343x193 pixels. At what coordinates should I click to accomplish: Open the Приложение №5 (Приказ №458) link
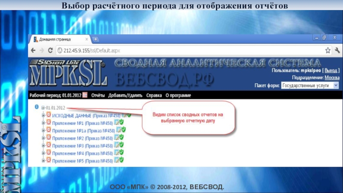point(82,161)
